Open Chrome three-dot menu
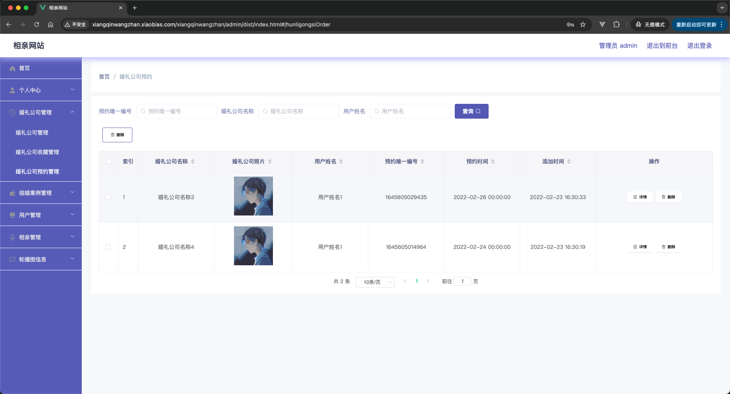 click(721, 25)
